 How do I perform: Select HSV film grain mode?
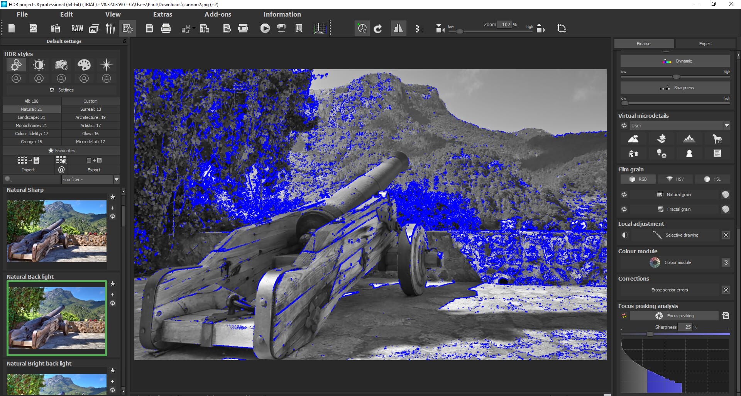coord(675,179)
